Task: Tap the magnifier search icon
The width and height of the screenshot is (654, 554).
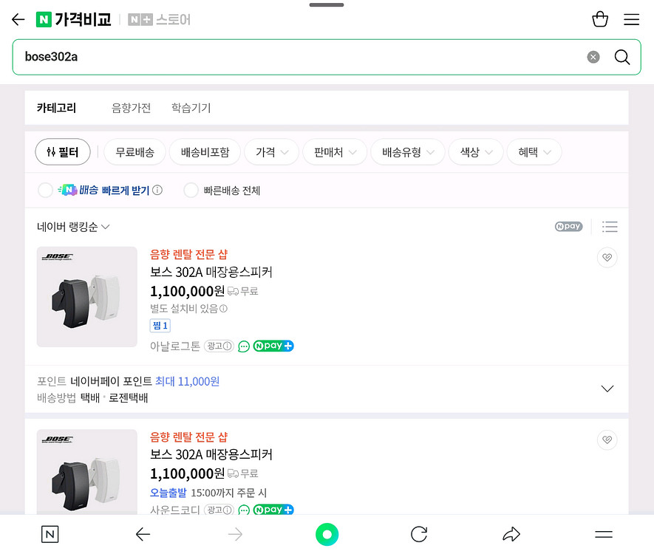Action: [622, 57]
